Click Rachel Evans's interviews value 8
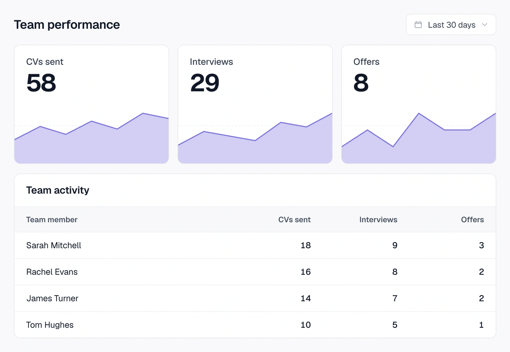This screenshot has height=352, width=510. coord(395,272)
